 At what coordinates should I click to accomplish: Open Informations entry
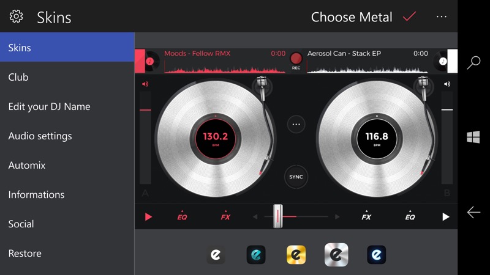(67, 194)
